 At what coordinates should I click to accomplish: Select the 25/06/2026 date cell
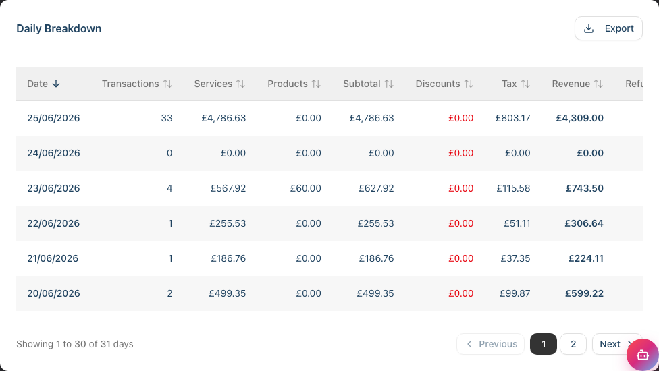53,118
